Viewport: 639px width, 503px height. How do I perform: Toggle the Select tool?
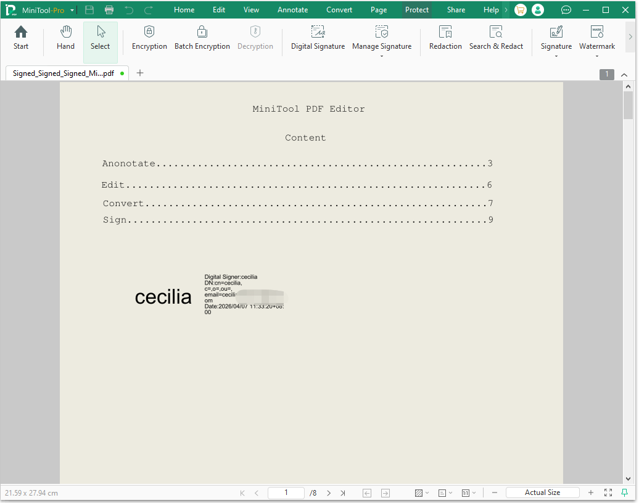[100, 37]
